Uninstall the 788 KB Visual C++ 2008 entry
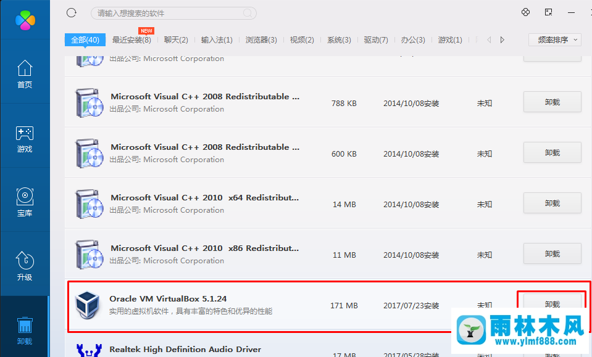The width and height of the screenshot is (592, 357). click(552, 102)
